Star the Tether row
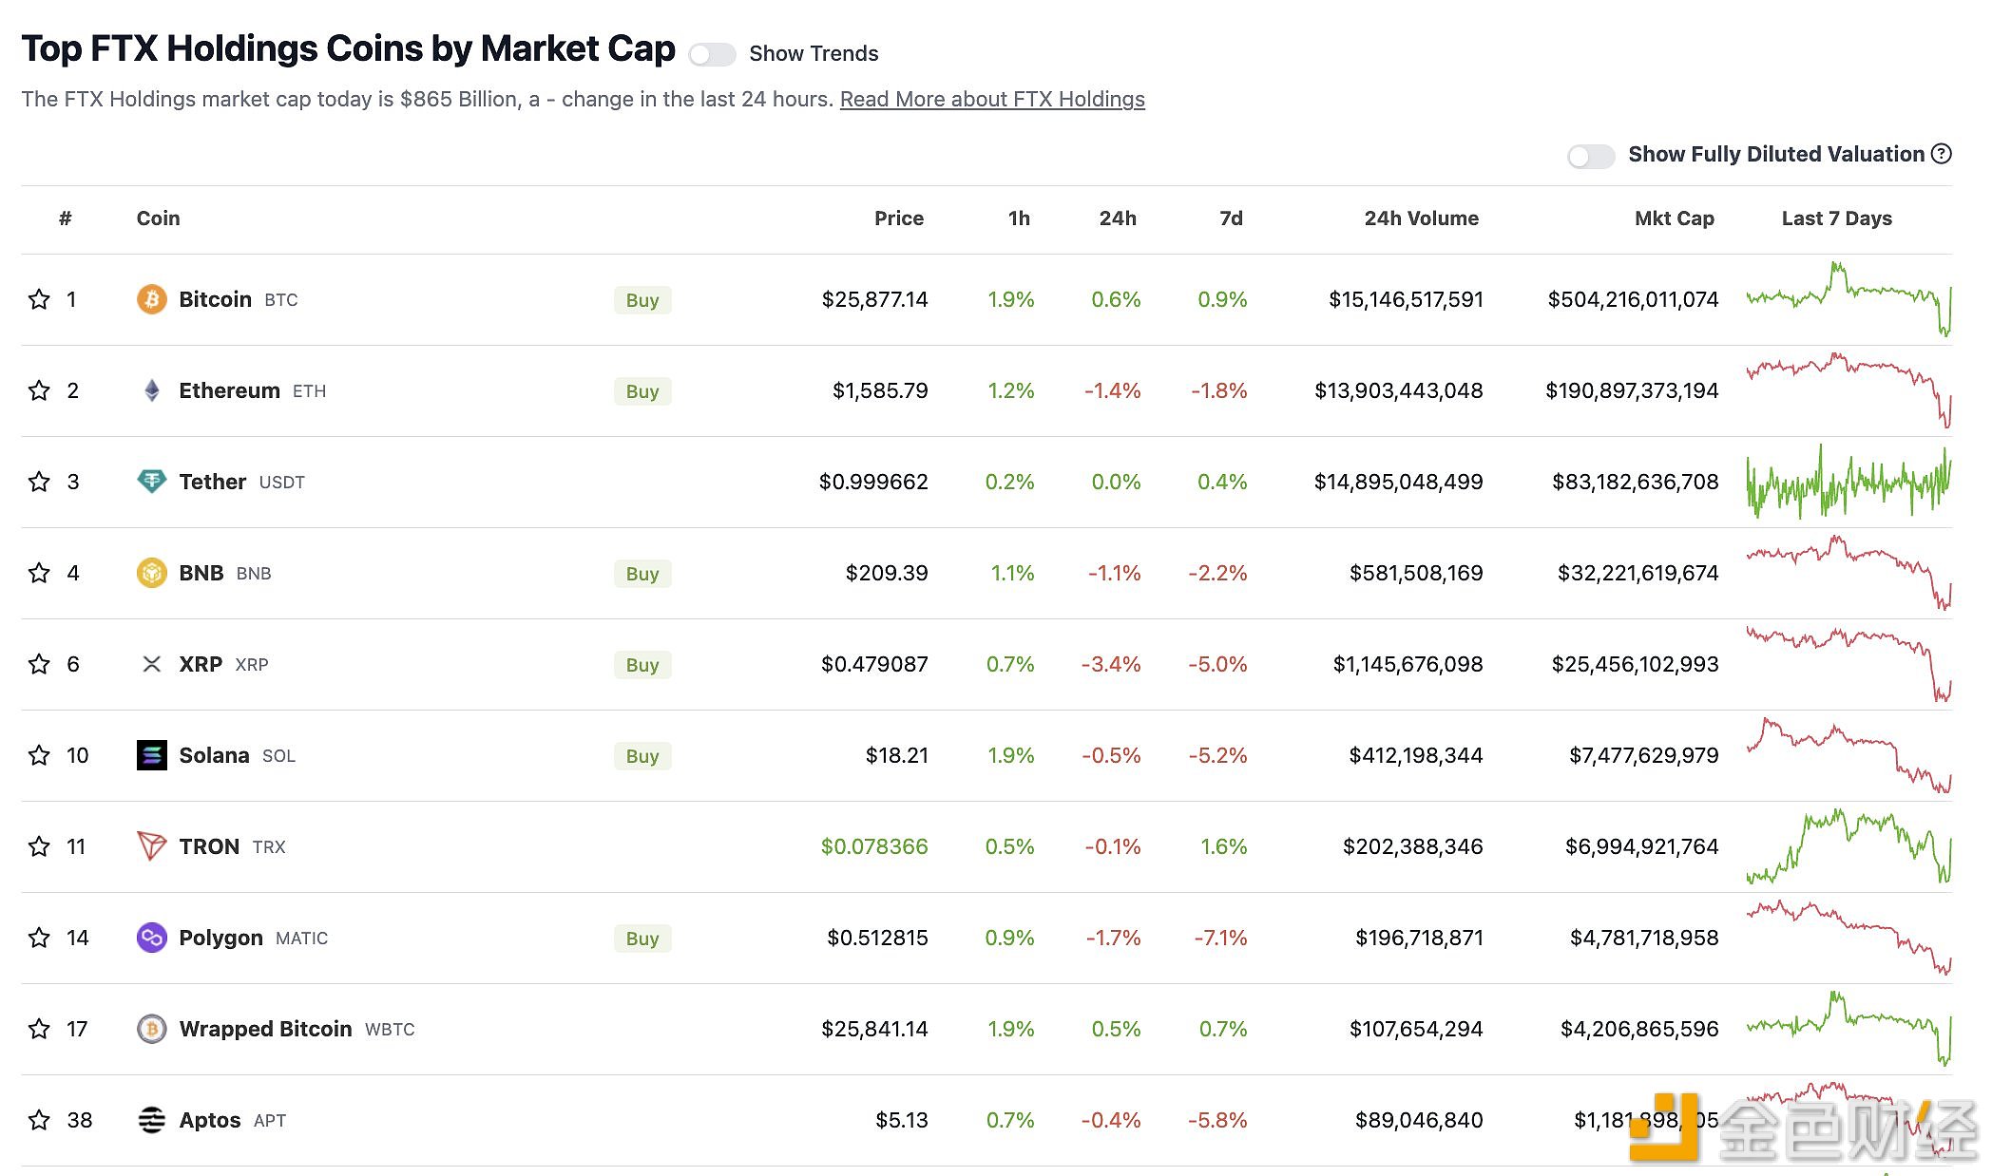Image resolution: width=1992 pixels, height=1176 pixels. pos(39,482)
